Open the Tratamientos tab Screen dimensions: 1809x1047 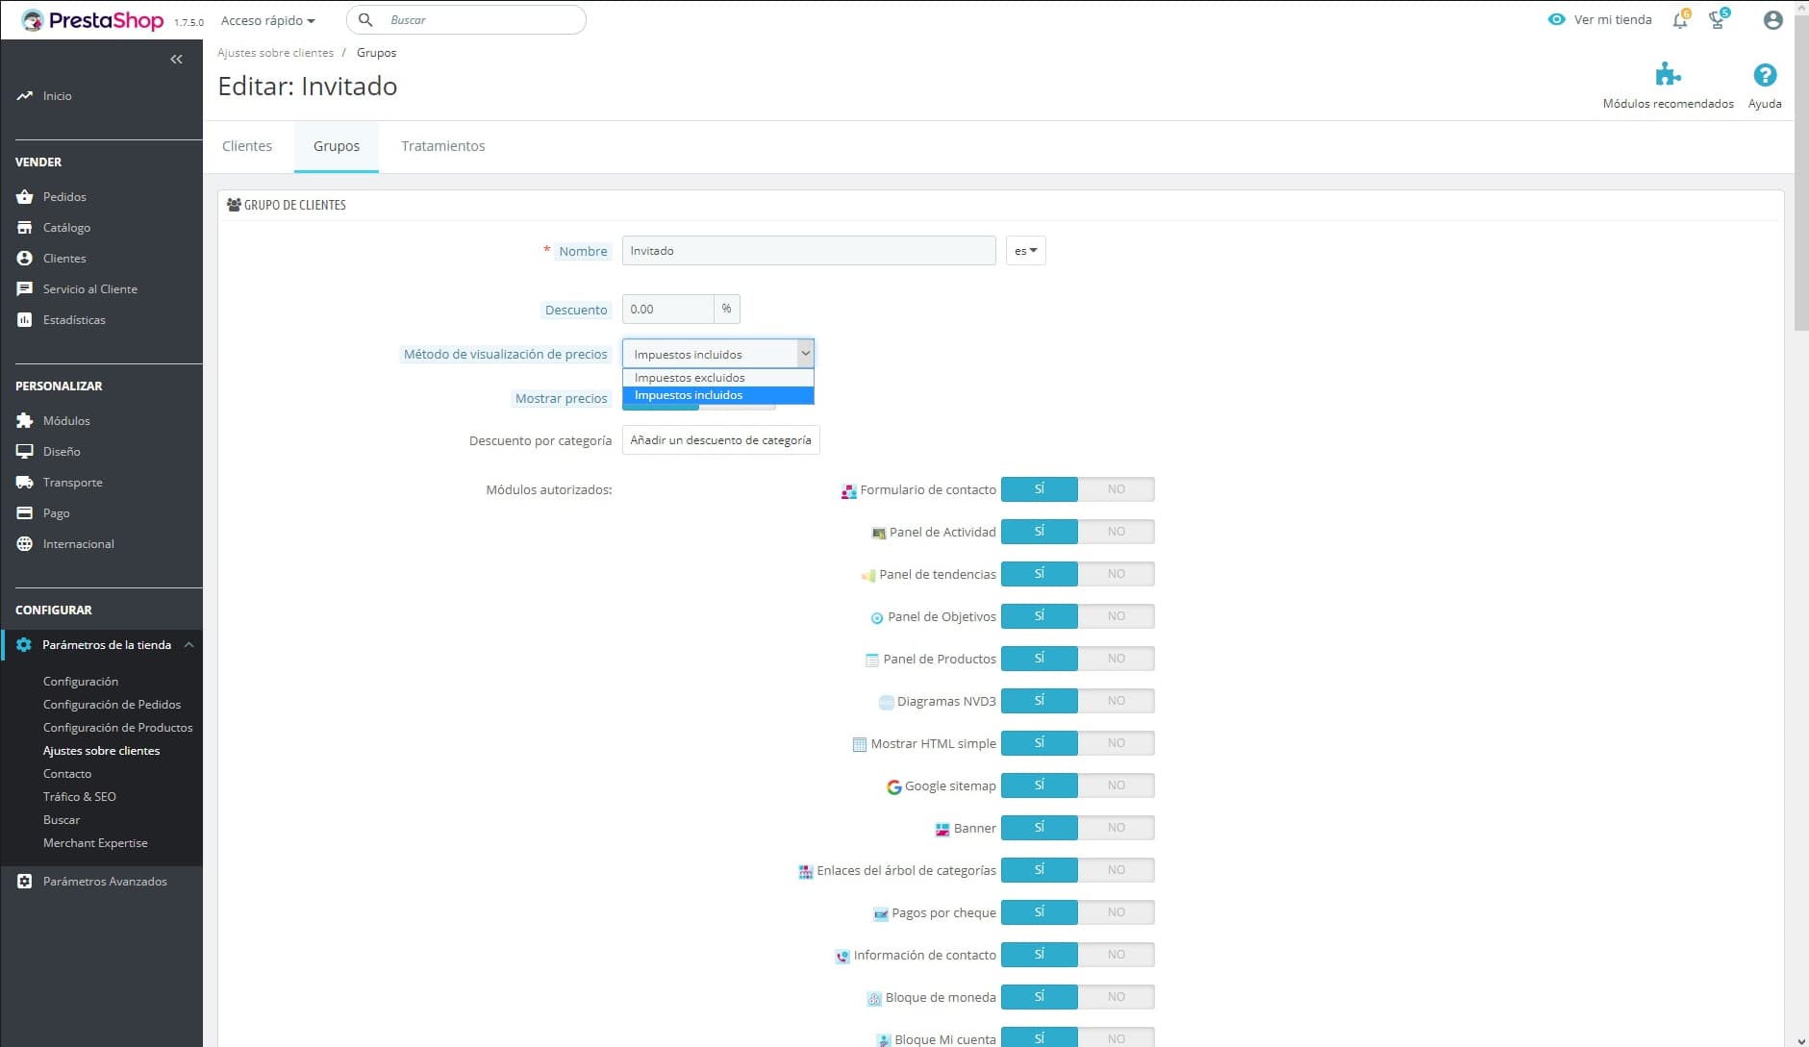pos(442,146)
